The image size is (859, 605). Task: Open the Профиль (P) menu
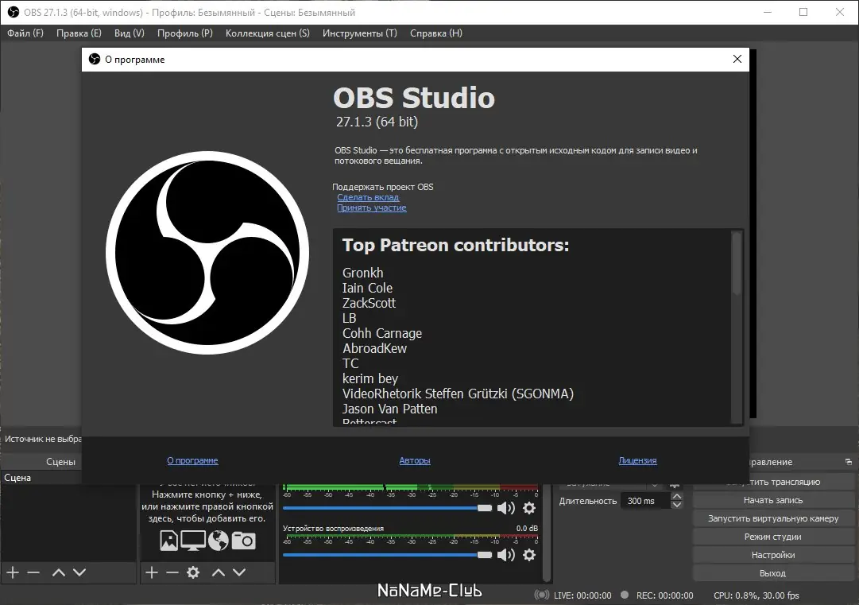click(185, 33)
